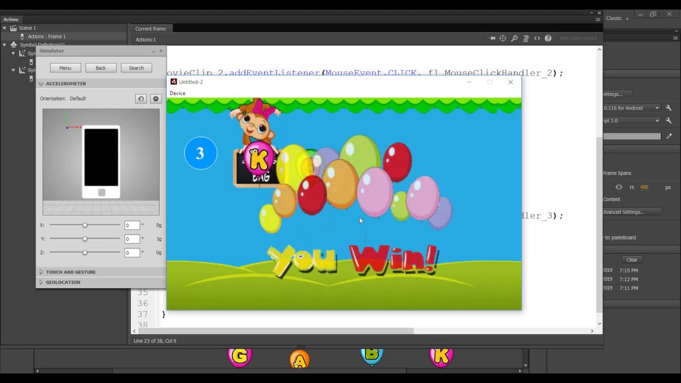Click the A balloon on stage

point(300,360)
